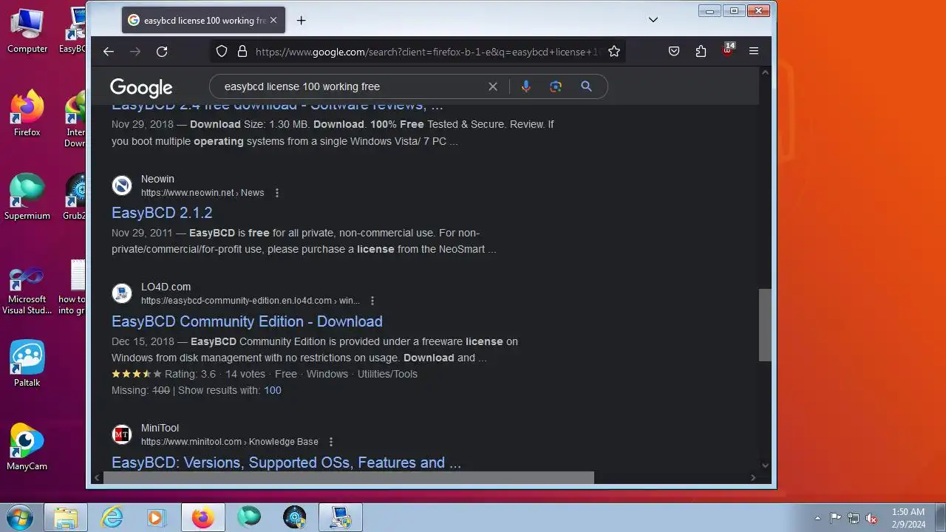Open the Paltalk desktop shortcut
946x532 pixels.
(27, 364)
